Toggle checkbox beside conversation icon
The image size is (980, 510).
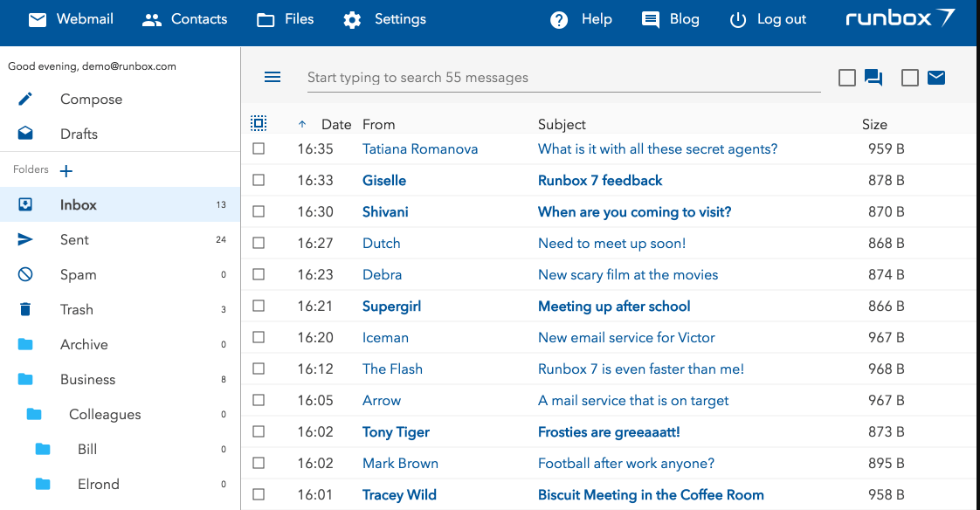847,78
